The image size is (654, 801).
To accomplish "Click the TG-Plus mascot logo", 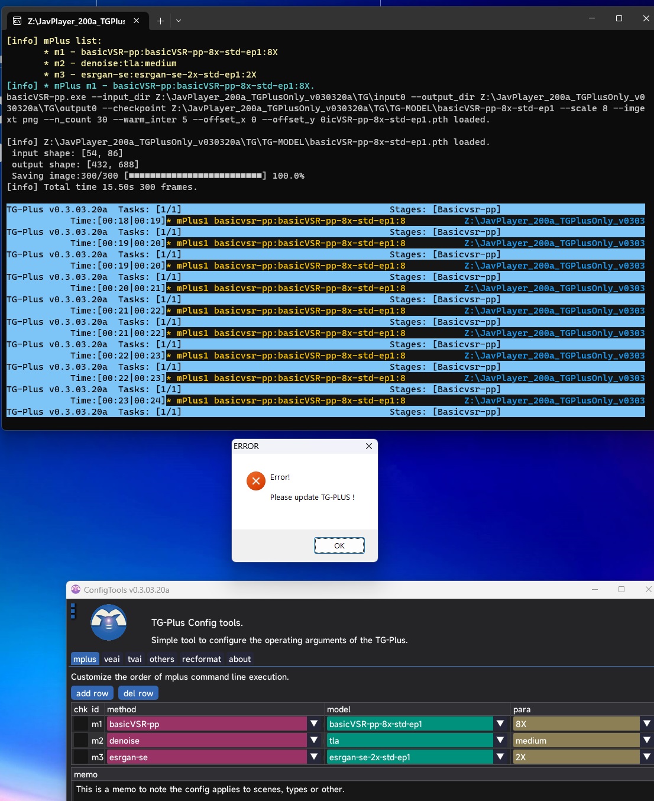I will point(109,622).
